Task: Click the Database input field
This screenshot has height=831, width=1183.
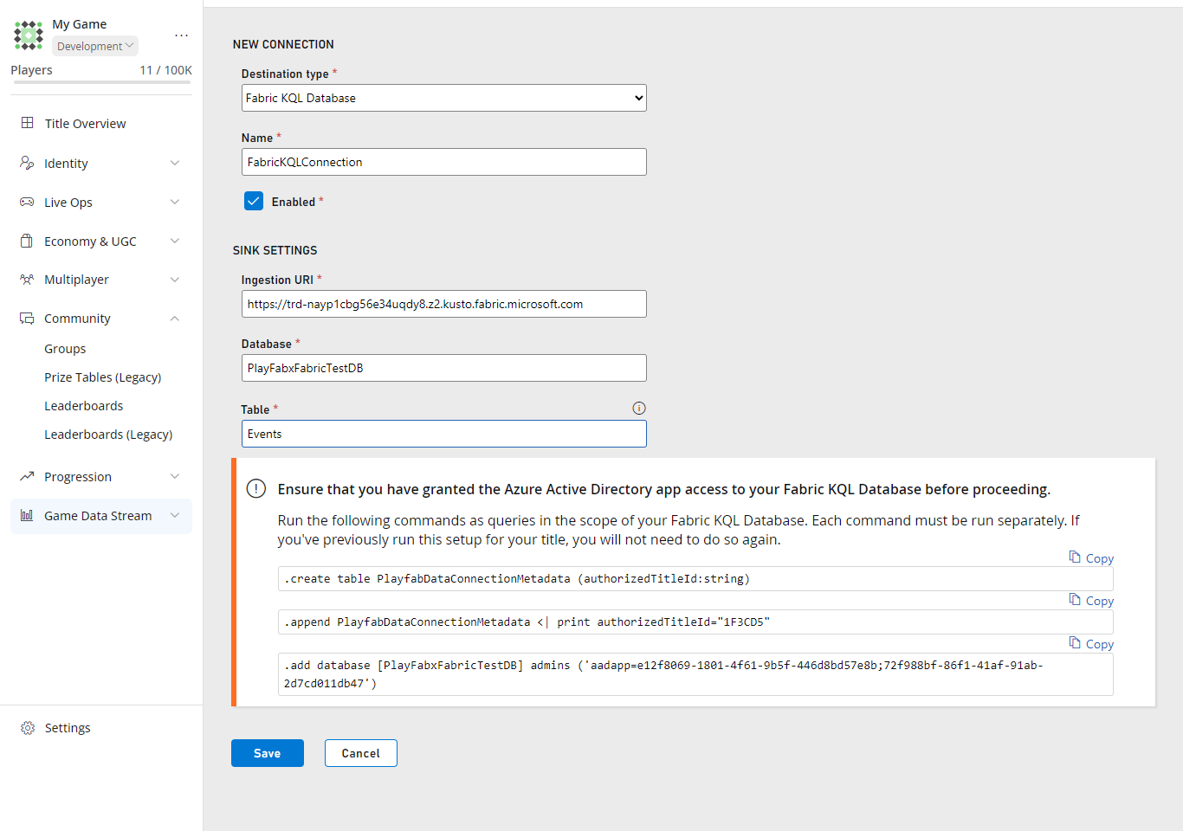Action: coord(444,368)
